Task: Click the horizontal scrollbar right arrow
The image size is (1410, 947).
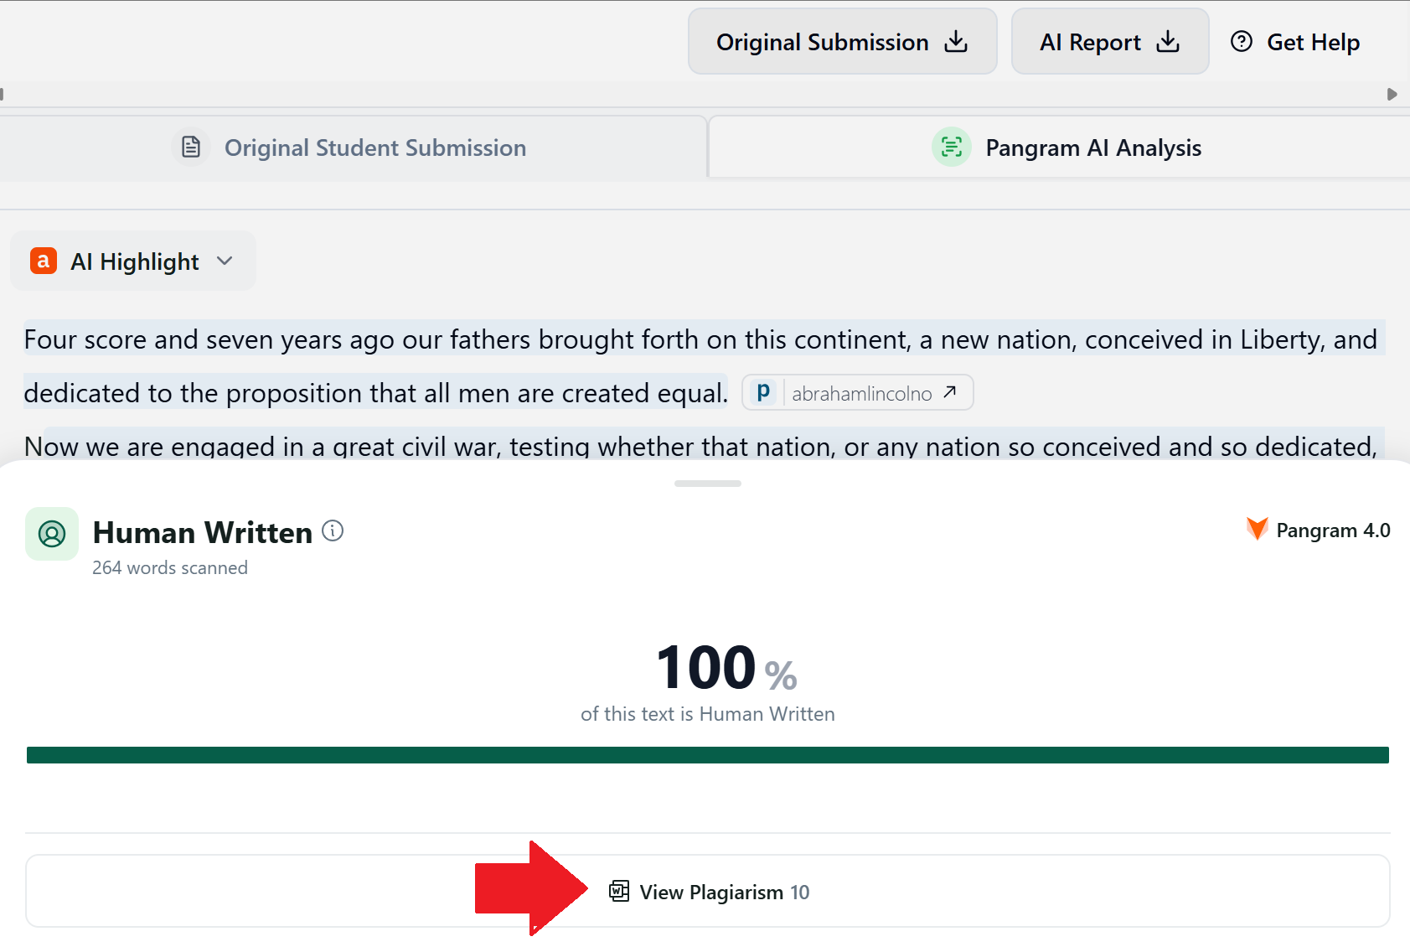Action: (x=1392, y=94)
